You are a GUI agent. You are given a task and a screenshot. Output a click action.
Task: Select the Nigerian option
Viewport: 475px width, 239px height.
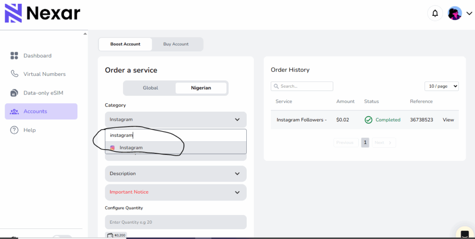[201, 88]
